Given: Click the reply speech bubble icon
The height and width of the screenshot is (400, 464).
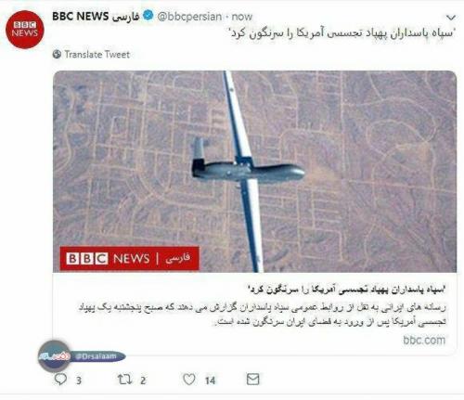Looking at the screenshot, I should pyautogui.click(x=60, y=380).
